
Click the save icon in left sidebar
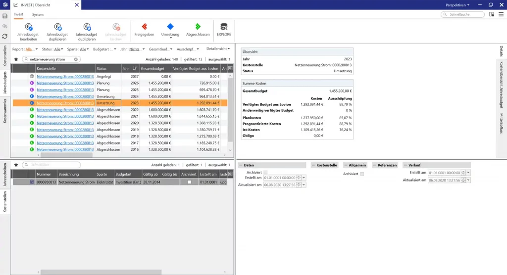click(5, 16)
